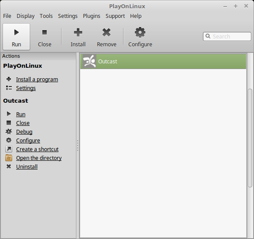Click the Create a shortcut link

click(x=37, y=149)
